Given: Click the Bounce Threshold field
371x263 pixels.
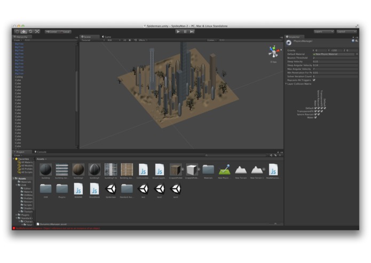Looking at the screenshot, I should [335, 58].
